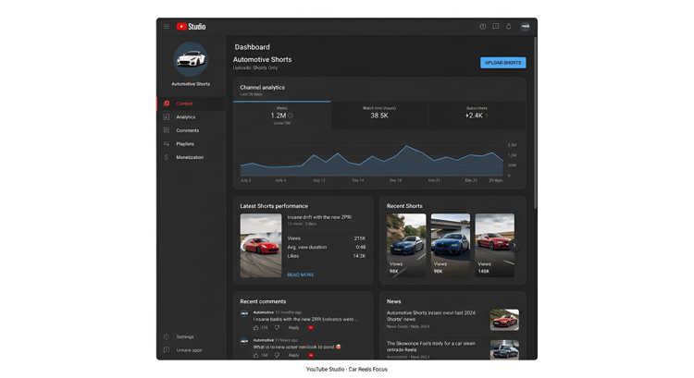Click the info icon next to 1.2M views
Viewport: 694px width, 378px height.
coord(291,116)
